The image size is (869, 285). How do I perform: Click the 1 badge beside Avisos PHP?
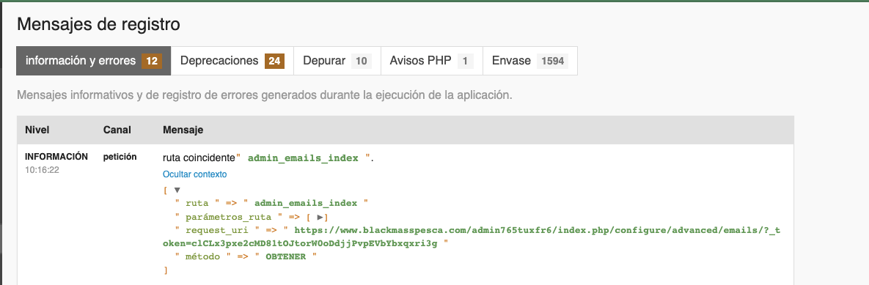click(466, 61)
